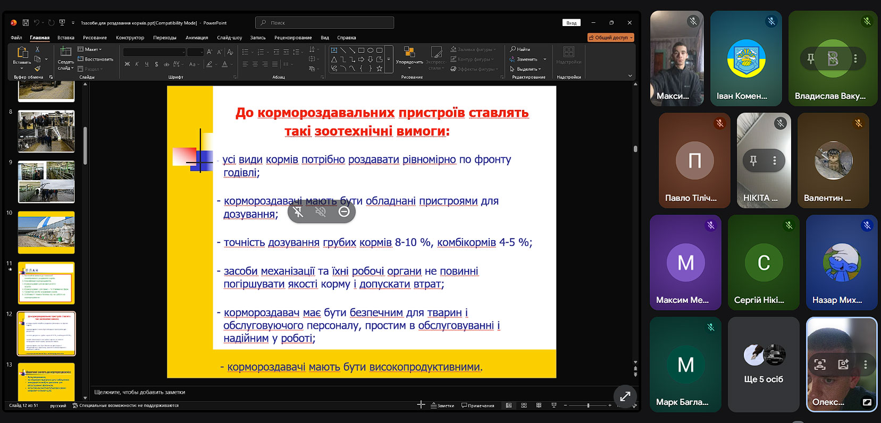Select slide 10 thumbnail
This screenshot has height=423, width=881.
click(x=46, y=232)
